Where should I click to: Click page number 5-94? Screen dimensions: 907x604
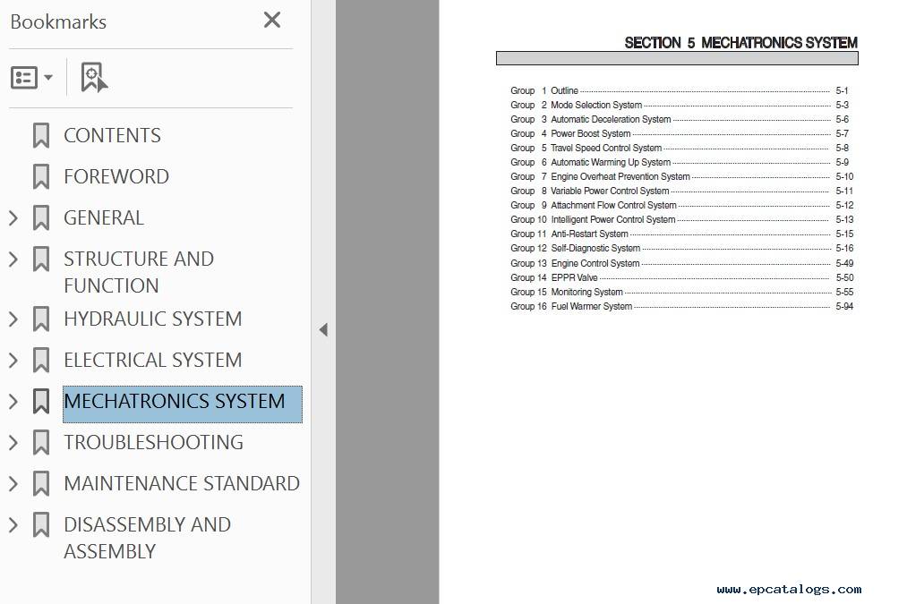tap(844, 307)
